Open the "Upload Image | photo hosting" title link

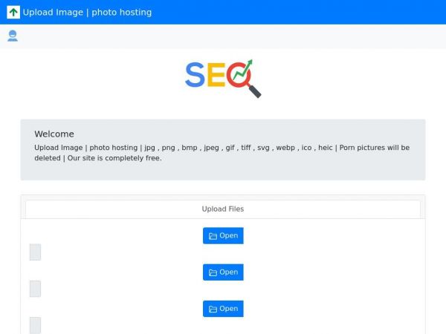click(x=87, y=12)
